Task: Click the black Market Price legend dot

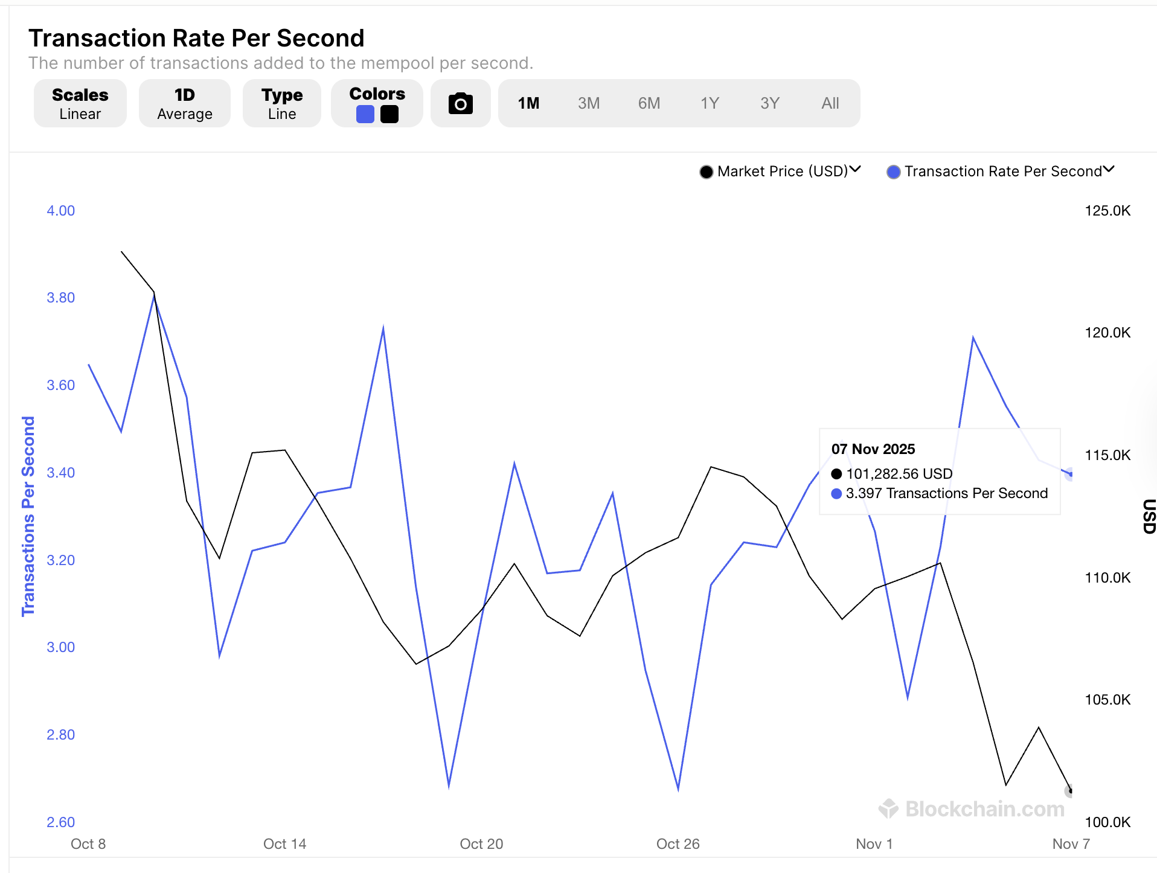Action: [x=706, y=172]
